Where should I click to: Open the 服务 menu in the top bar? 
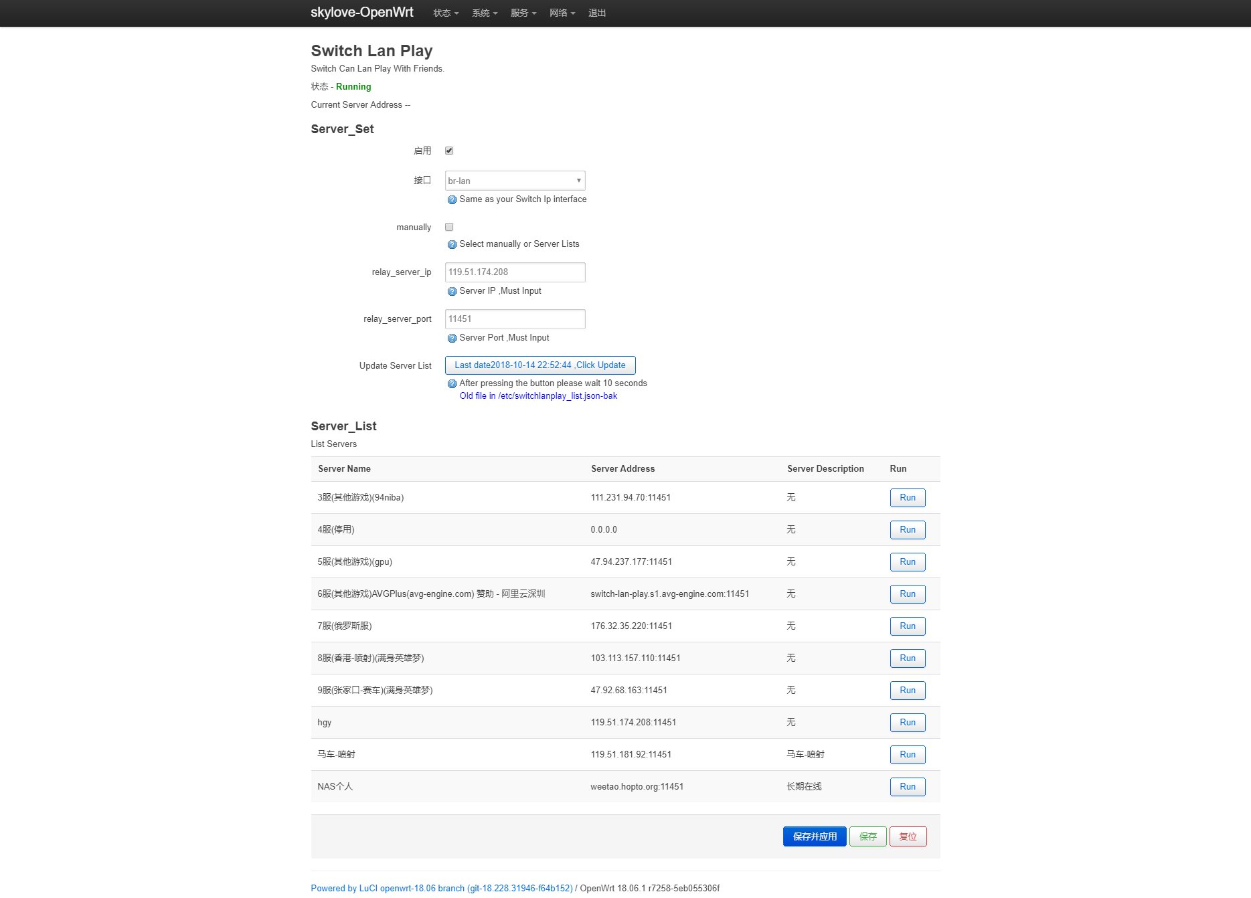coord(523,13)
